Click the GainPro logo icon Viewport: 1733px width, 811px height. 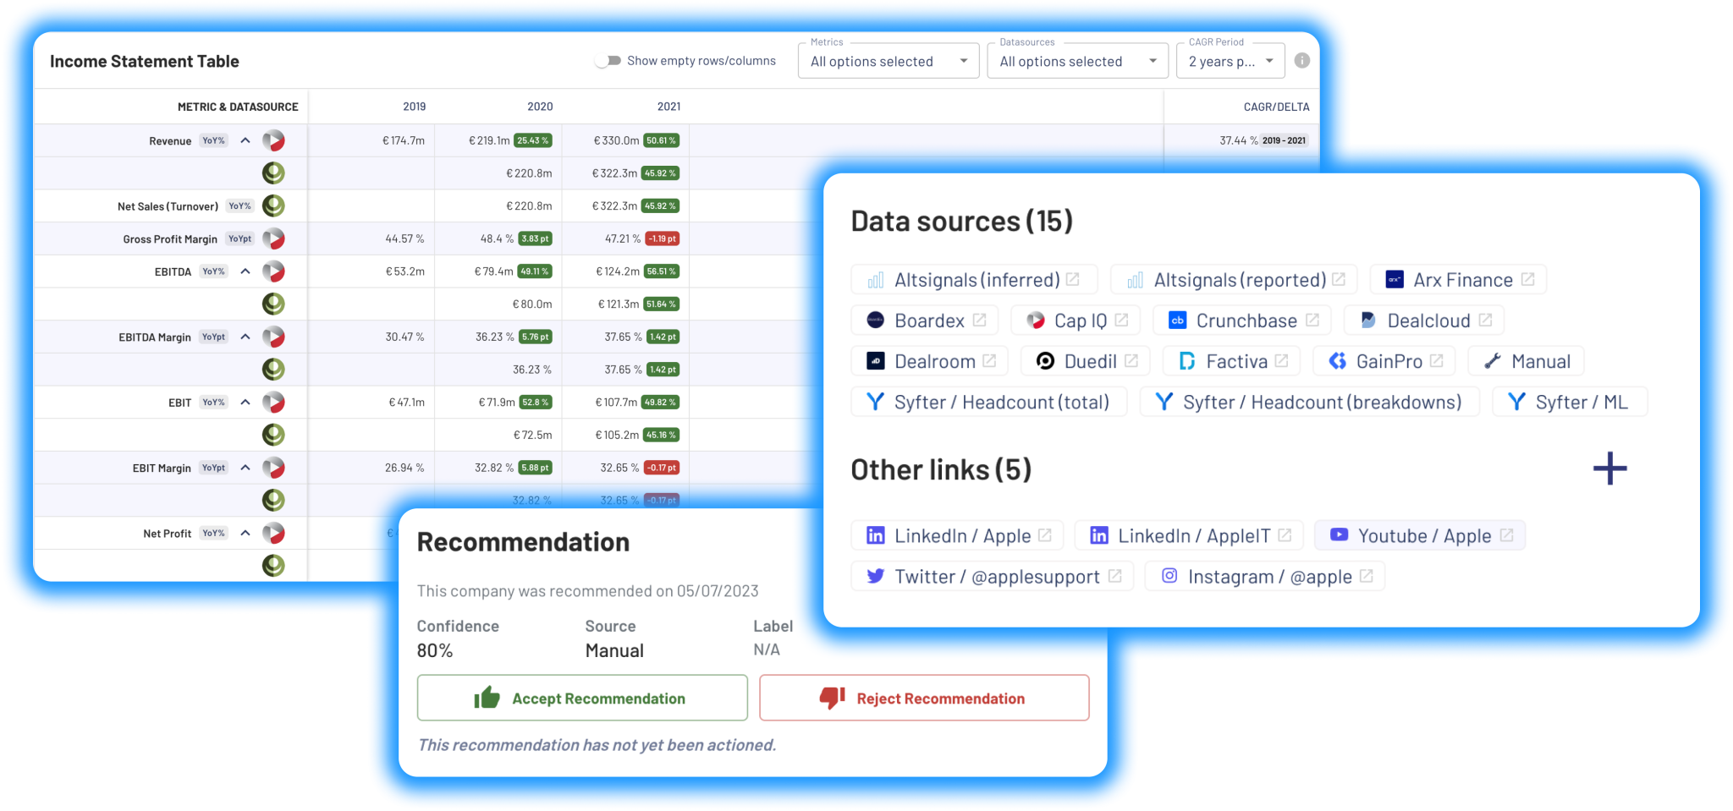click(x=1338, y=361)
